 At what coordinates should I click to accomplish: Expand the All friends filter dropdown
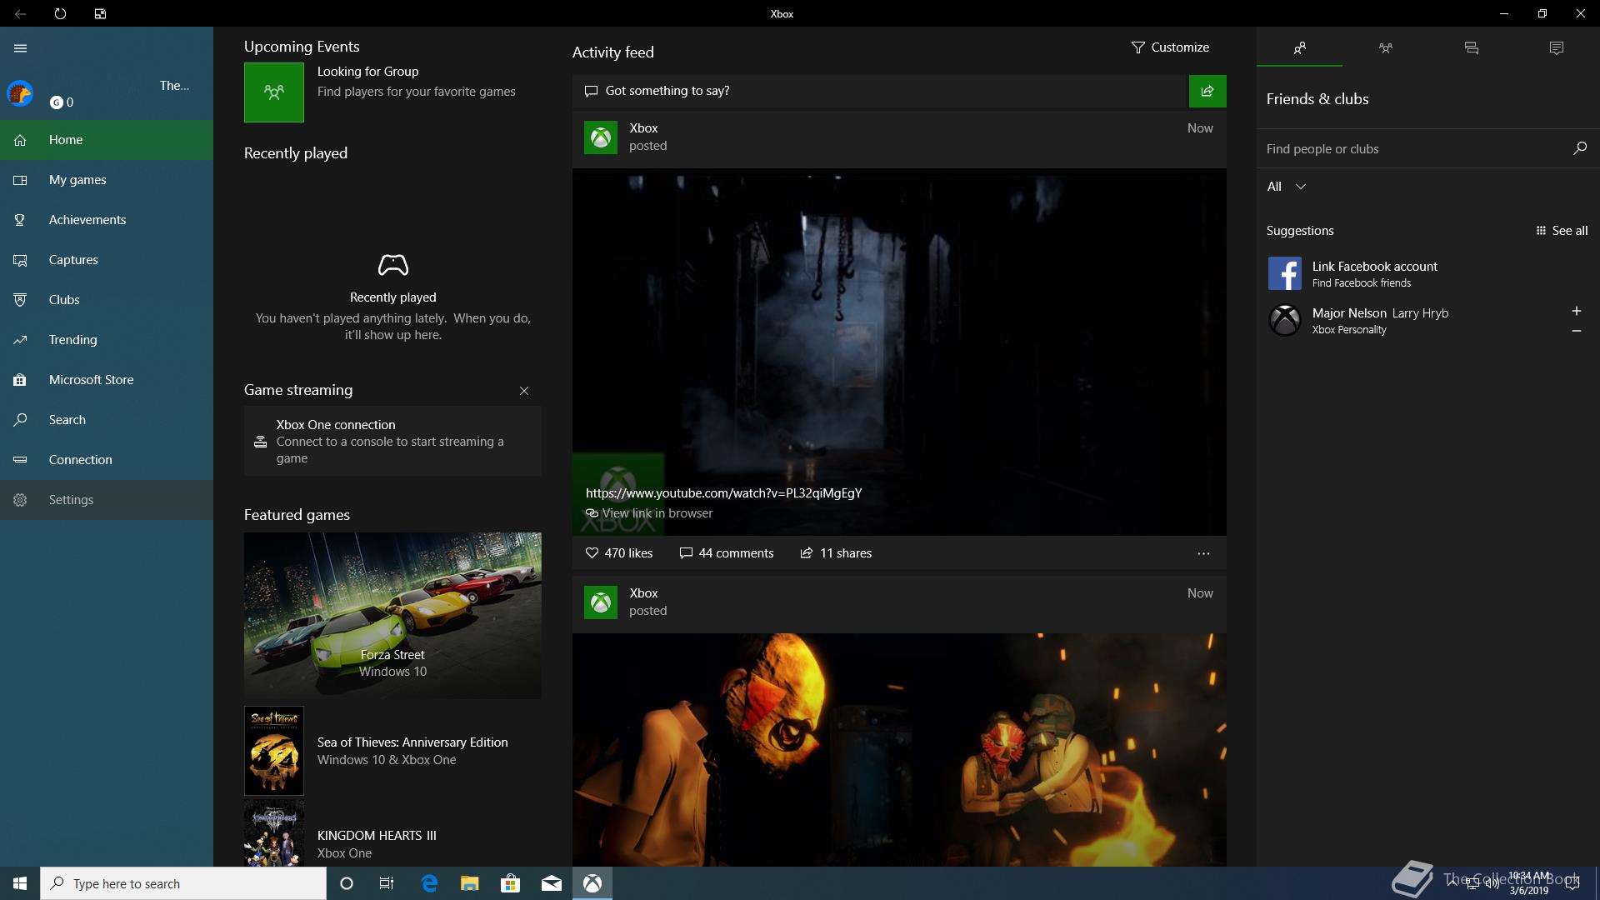tap(1287, 187)
